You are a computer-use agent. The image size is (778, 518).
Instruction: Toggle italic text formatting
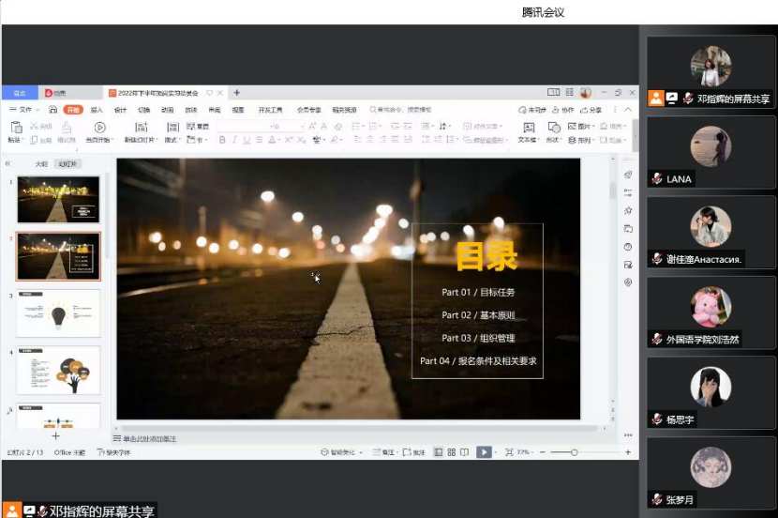pyautogui.click(x=235, y=140)
